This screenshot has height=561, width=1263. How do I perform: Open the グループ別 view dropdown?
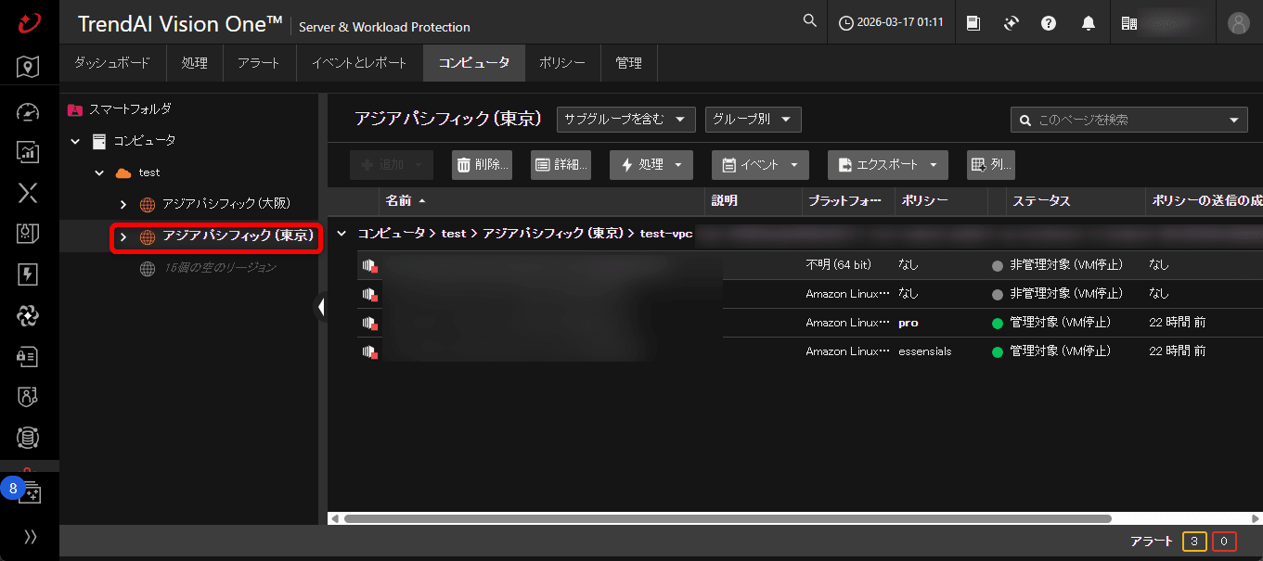pos(753,119)
